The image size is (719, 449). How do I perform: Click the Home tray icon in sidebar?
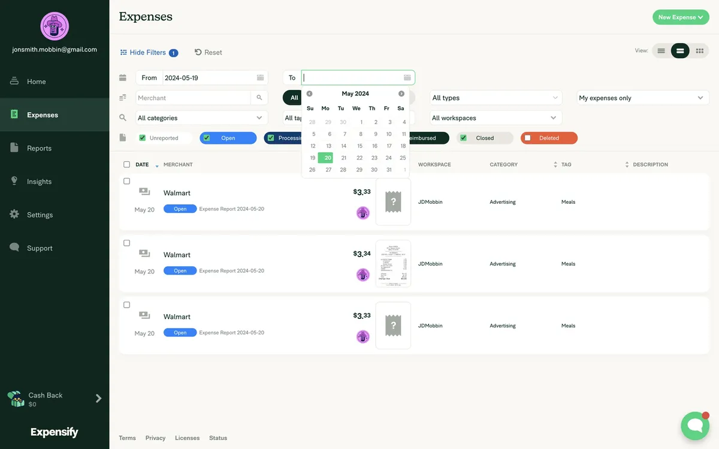[x=14, y=81]
